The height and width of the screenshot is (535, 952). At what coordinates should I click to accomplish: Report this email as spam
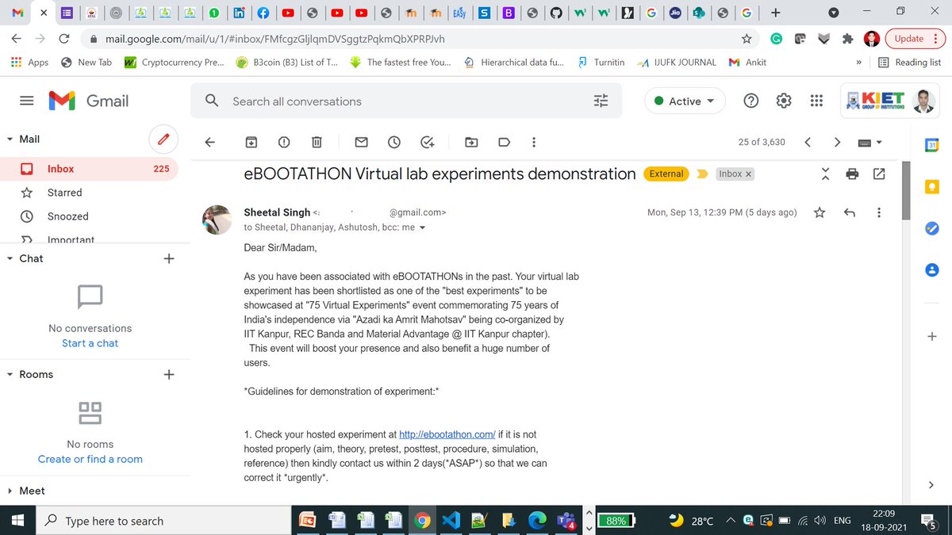(284, 142)
